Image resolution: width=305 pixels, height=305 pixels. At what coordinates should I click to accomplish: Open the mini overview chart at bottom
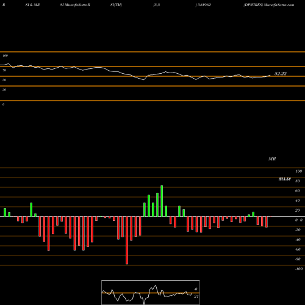click(x=151, y=292)
